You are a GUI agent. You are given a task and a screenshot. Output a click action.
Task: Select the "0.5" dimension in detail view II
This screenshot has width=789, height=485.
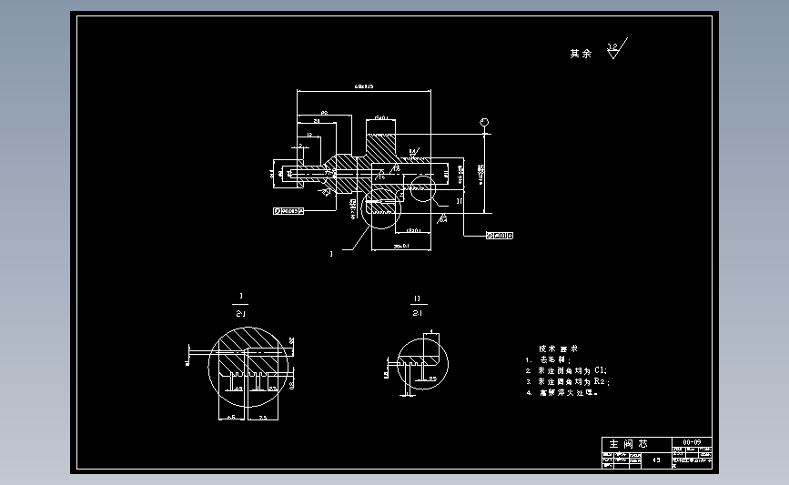432,379
